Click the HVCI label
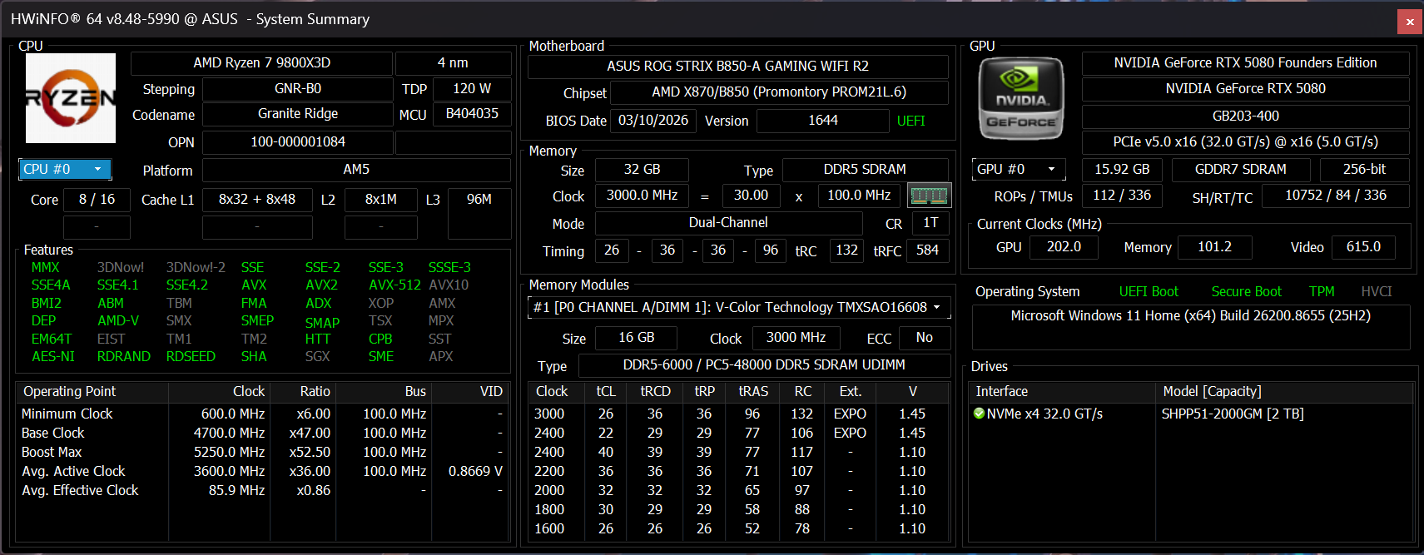 [1377, 291]
